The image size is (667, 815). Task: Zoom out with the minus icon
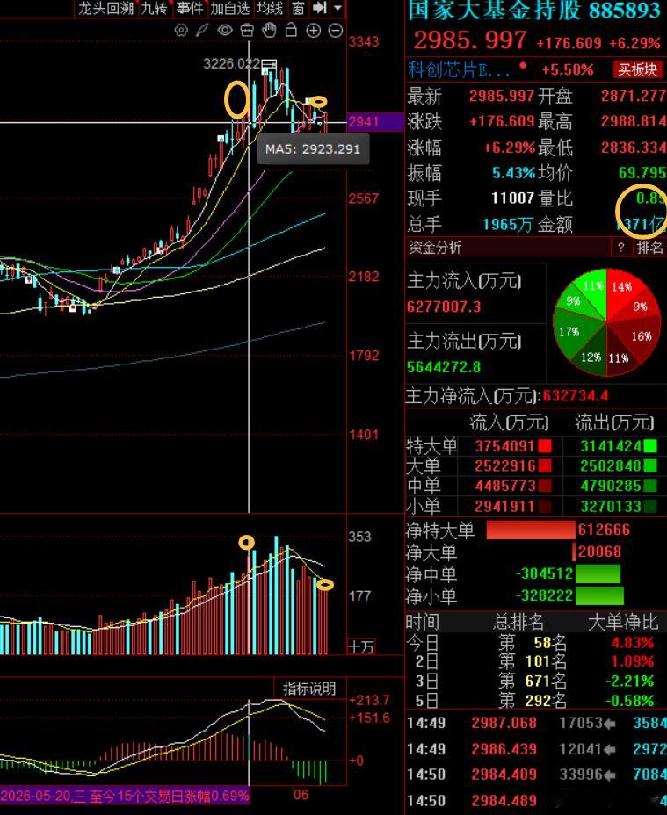(336, 30)
